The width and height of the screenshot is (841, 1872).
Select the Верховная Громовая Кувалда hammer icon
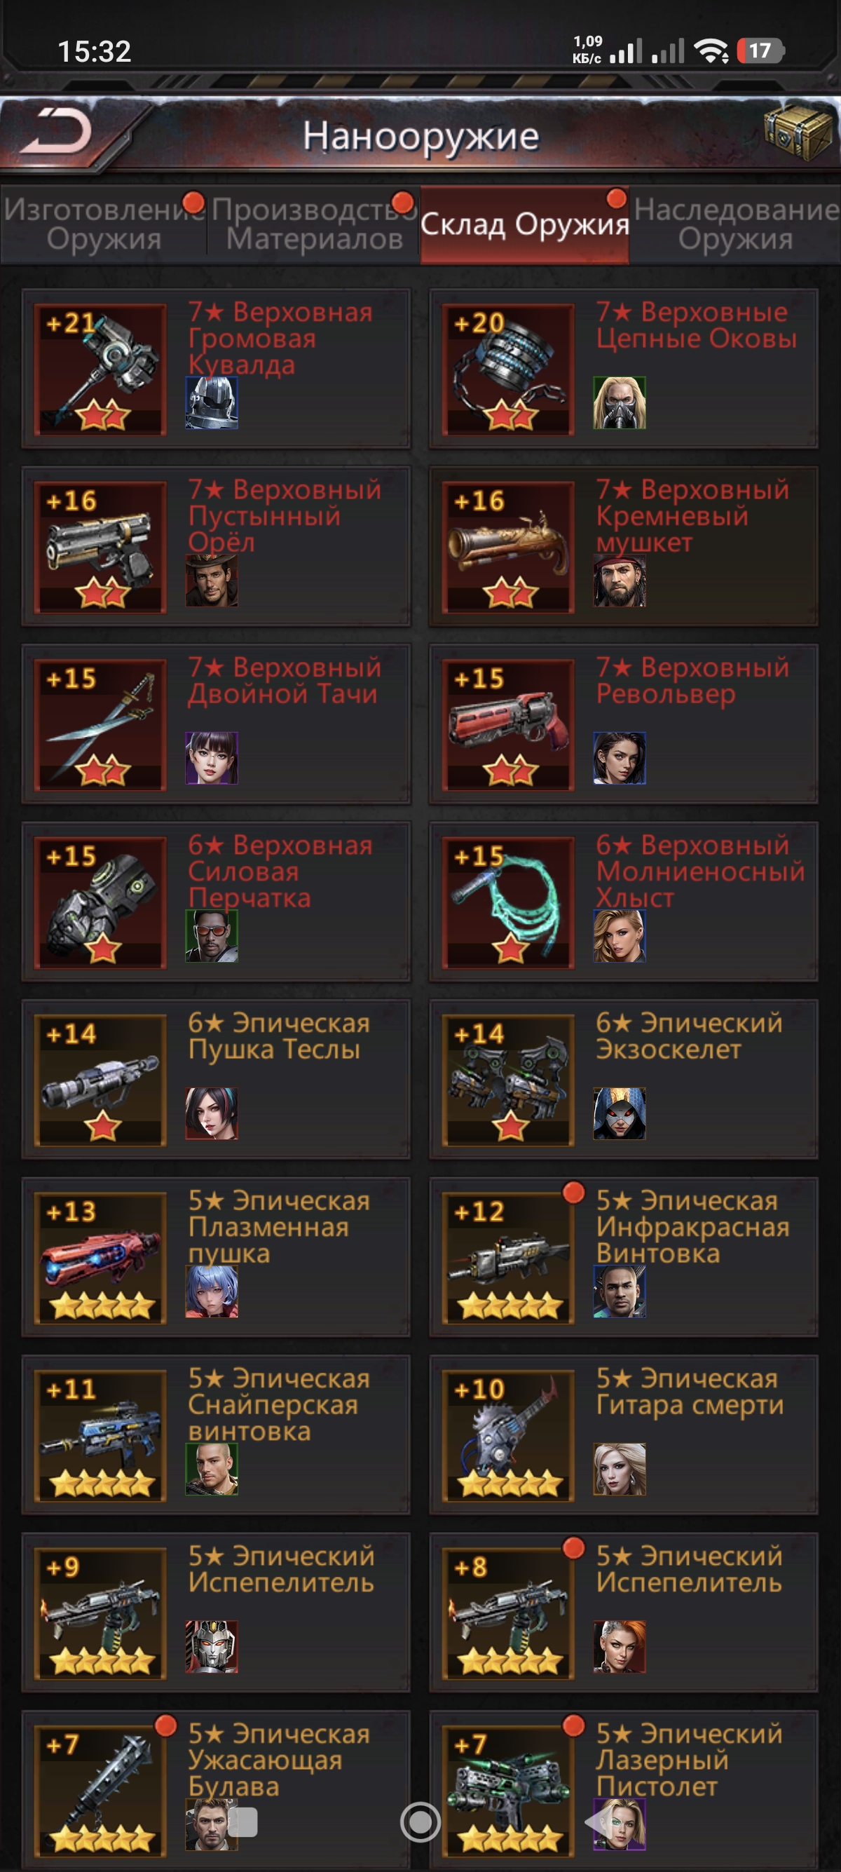101,369
